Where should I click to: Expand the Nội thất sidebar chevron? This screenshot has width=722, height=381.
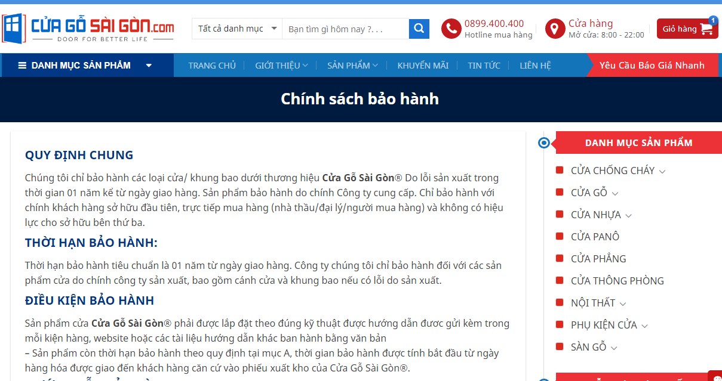click(x=622, y=303)
